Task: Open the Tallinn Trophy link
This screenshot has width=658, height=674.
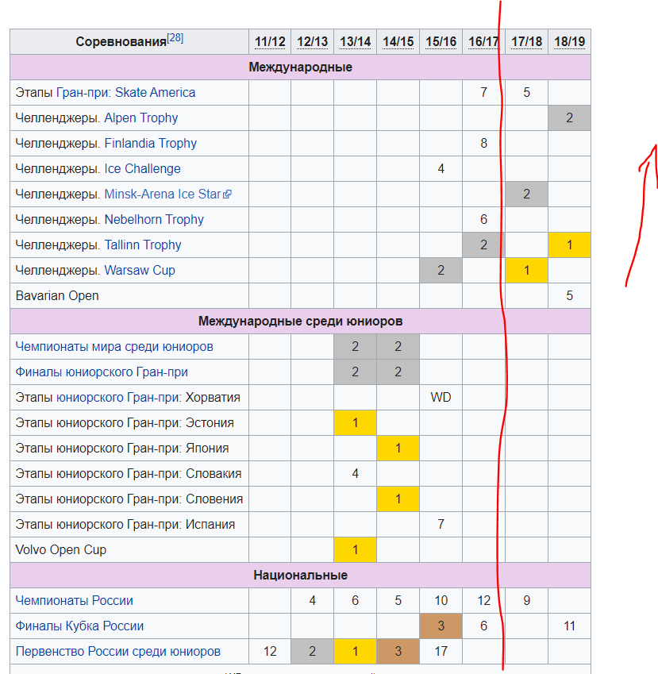Action: pyautogui.click(x=143, y=245)
